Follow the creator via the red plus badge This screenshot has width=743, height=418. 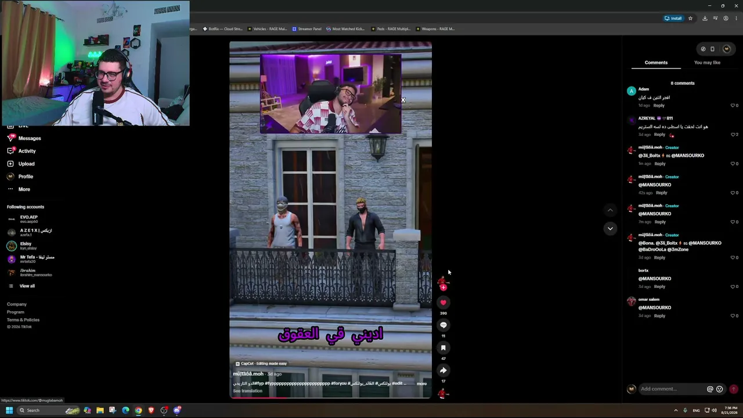point(443,287)
